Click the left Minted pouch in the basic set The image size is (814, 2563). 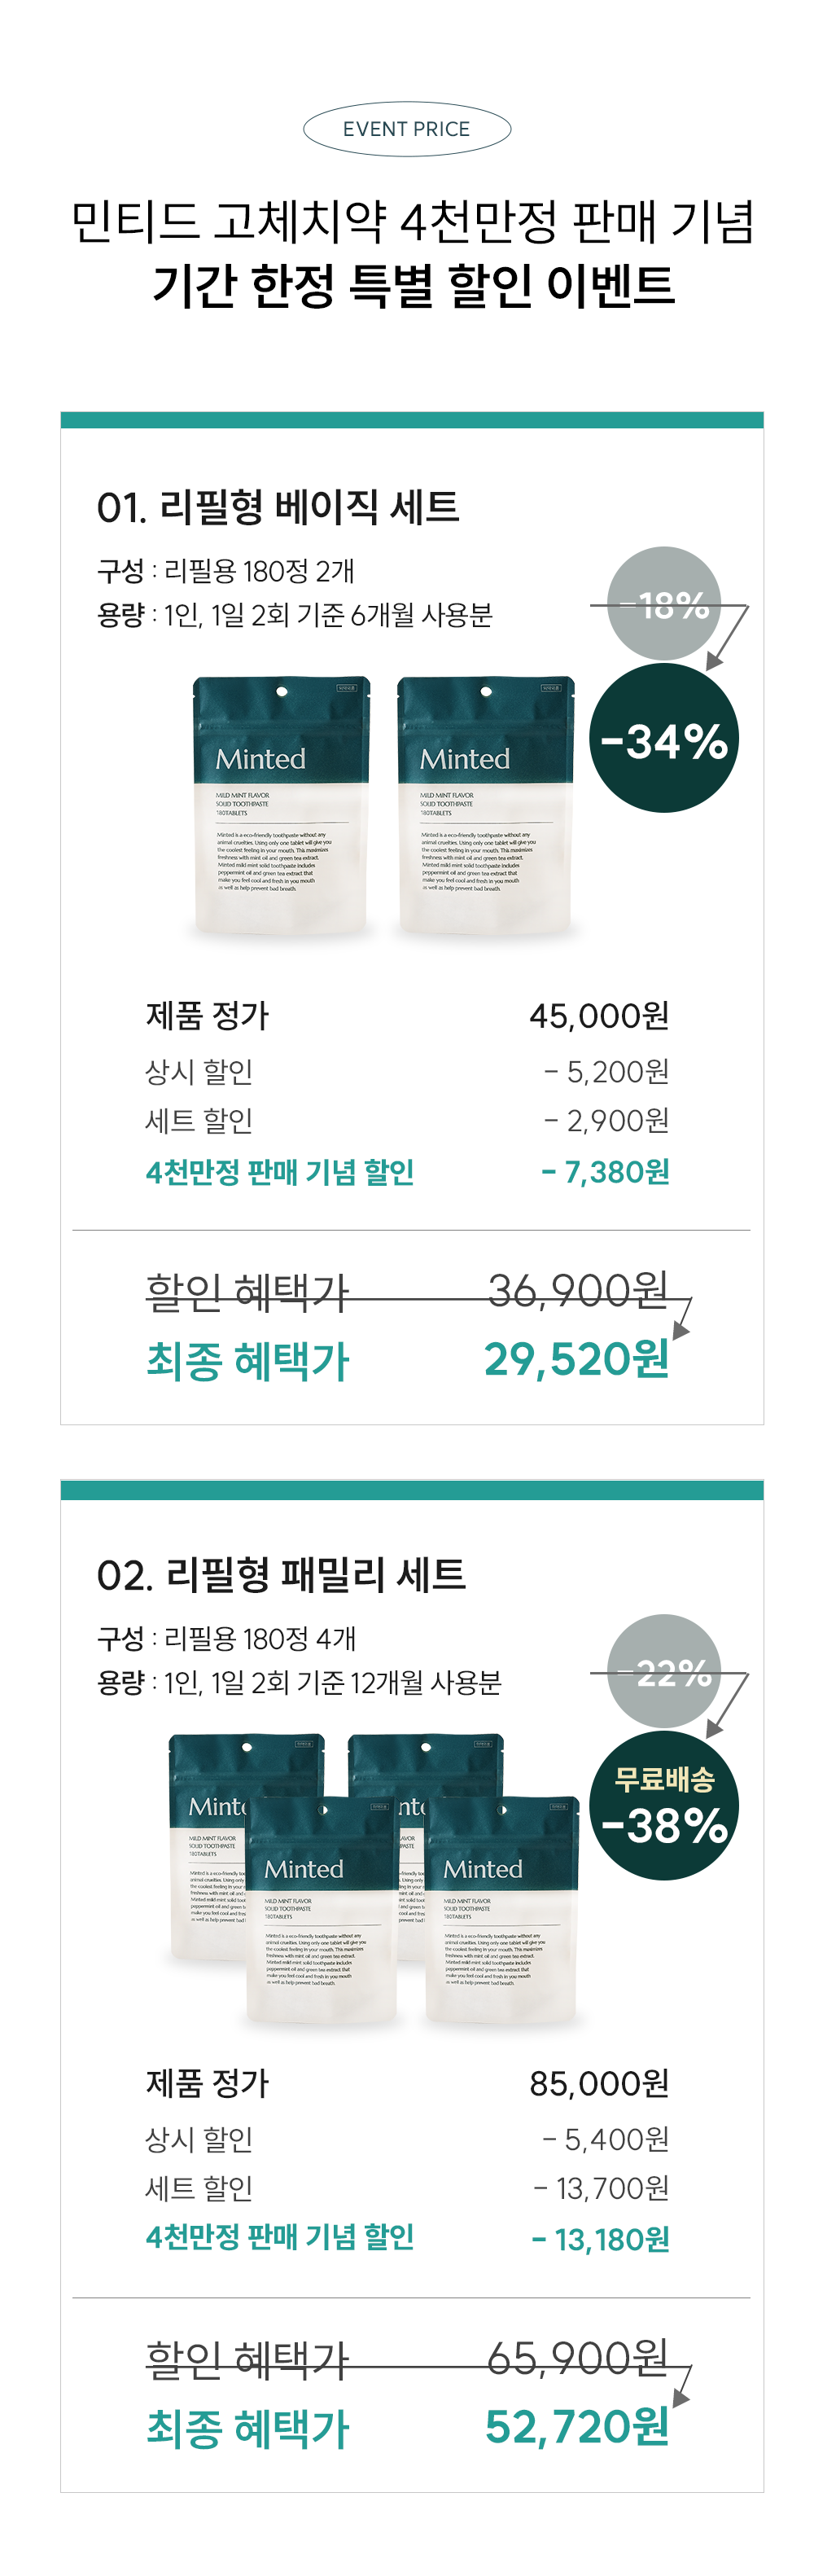[x=282, y=807]
